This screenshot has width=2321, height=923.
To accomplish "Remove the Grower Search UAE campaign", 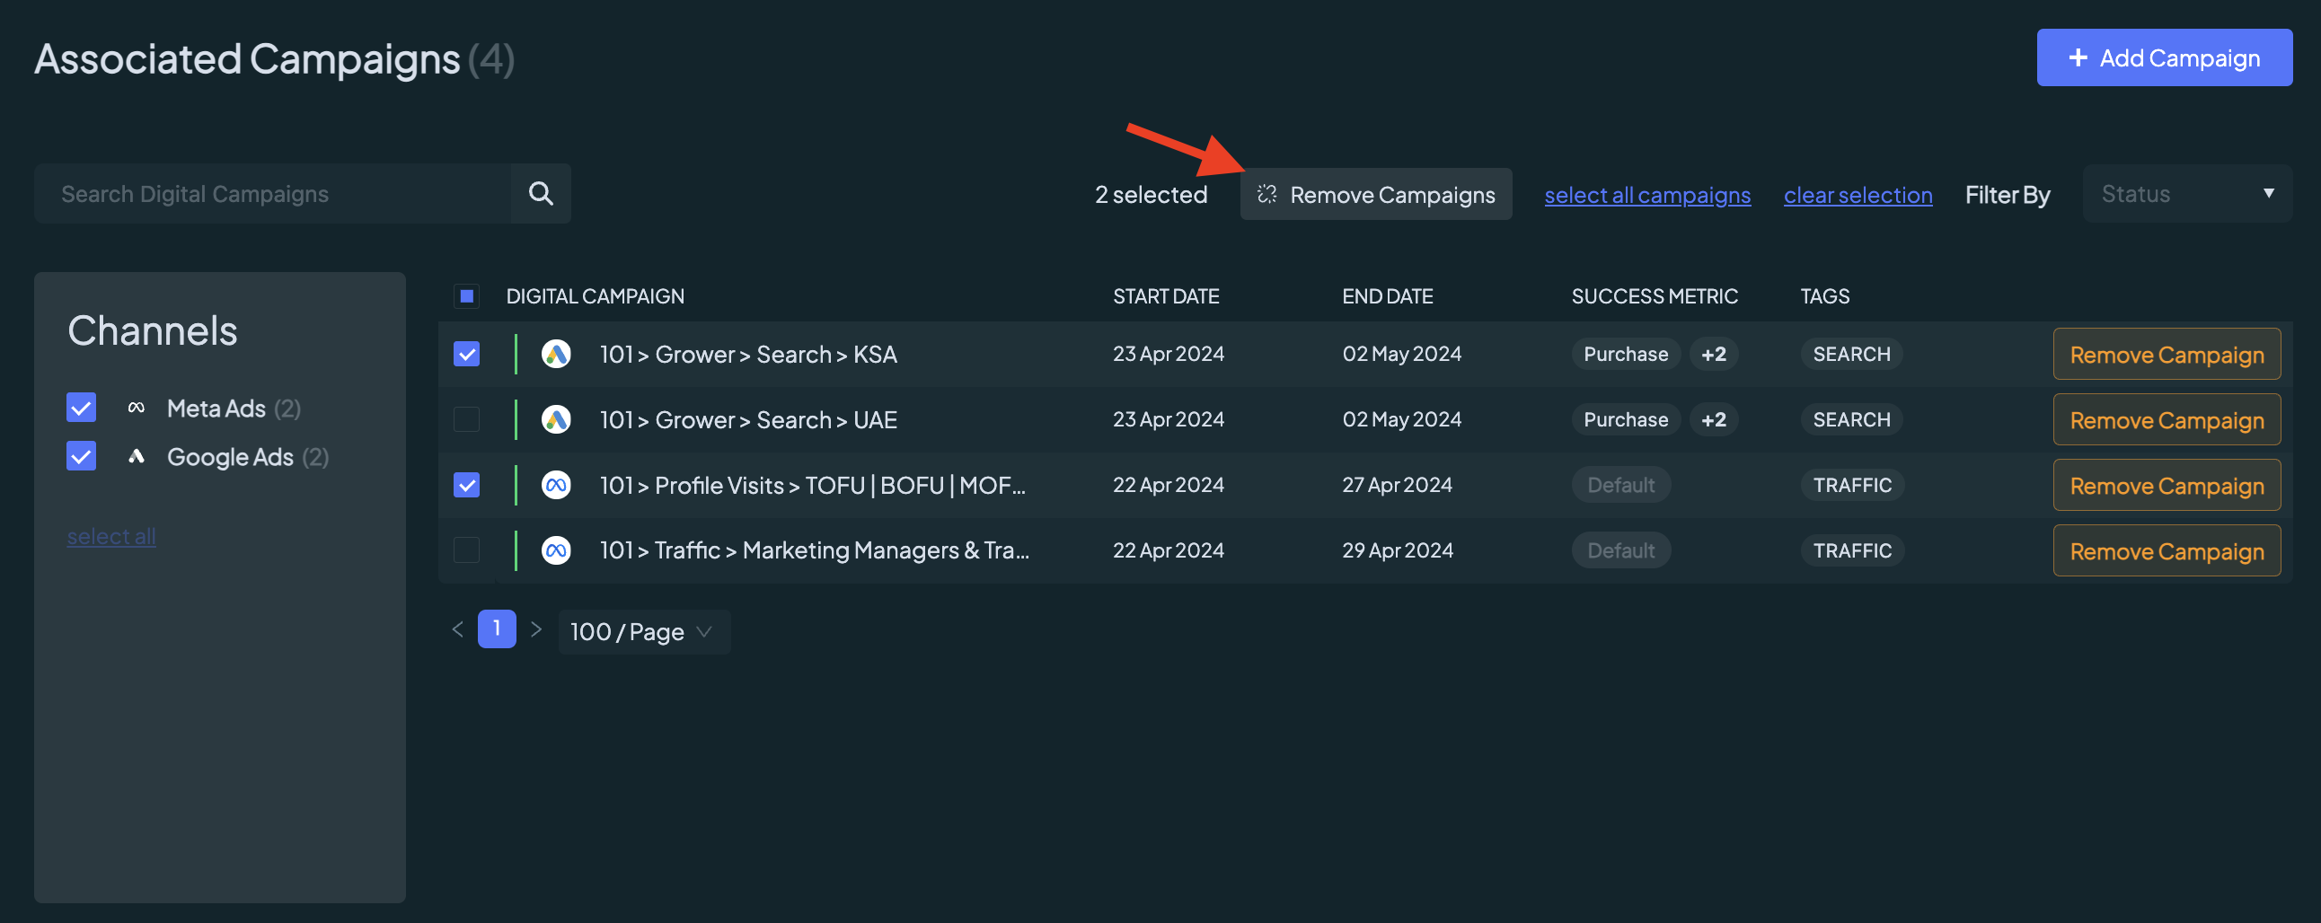I will click(x=2166, y=420).
